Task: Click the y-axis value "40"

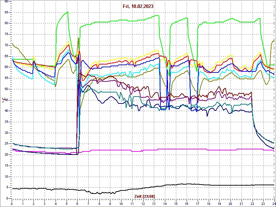Action: [x=6, y=111]
